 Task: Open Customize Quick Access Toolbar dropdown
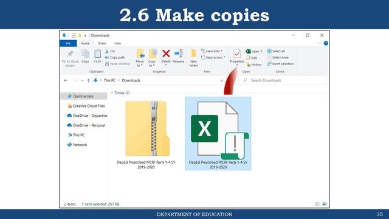tap(85, 36)
